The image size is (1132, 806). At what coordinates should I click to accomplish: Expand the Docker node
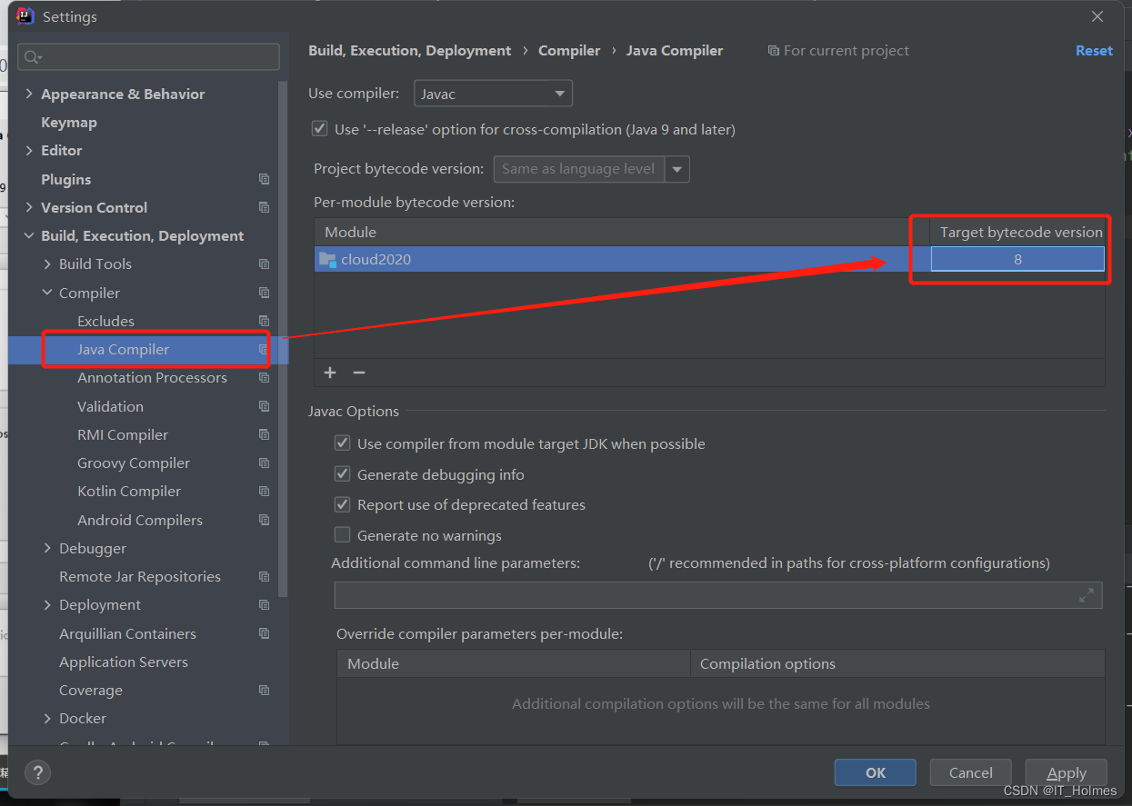[x=47, y=719]
